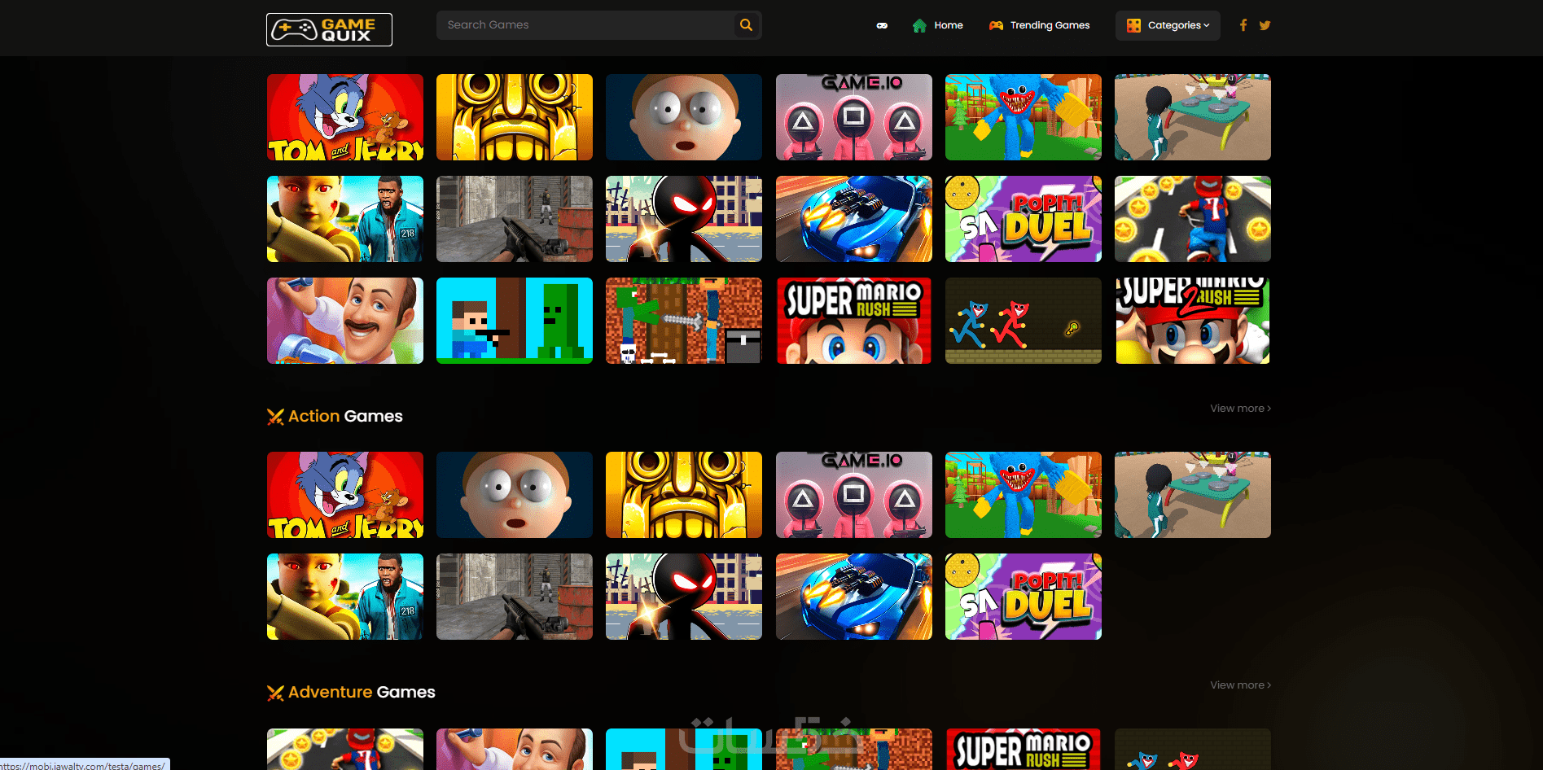The image size is (1543, 770).
Task: Open gray first-person shooter game above Action Games
Action: pyautogui.click(x=515, y=219)
